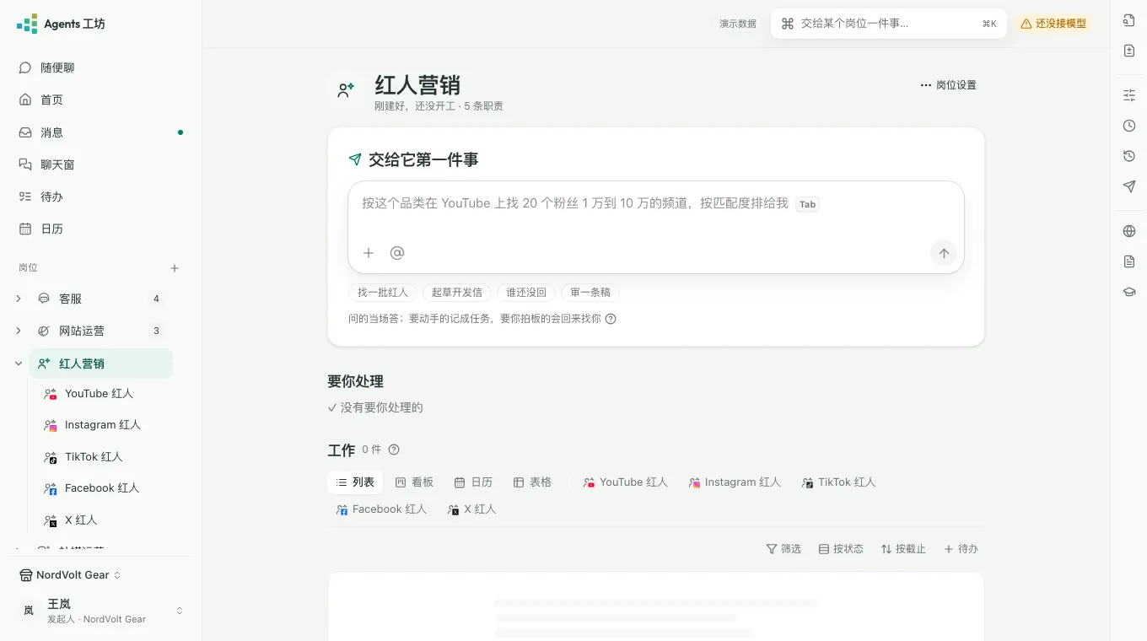Switch to 日历 view tab
The image size is (1147, 641).
click(x=473, y=482)
